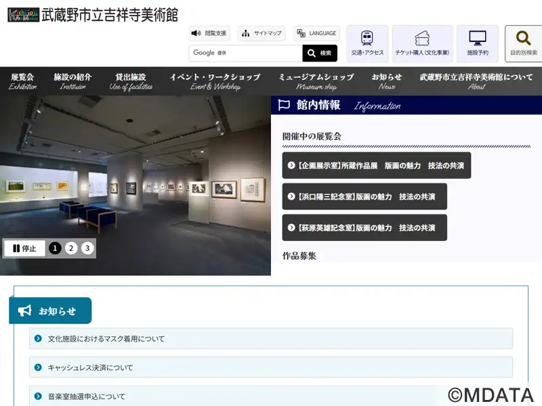Open the お知らせ News menu
The image size is (542, 406).
[387, 81]
